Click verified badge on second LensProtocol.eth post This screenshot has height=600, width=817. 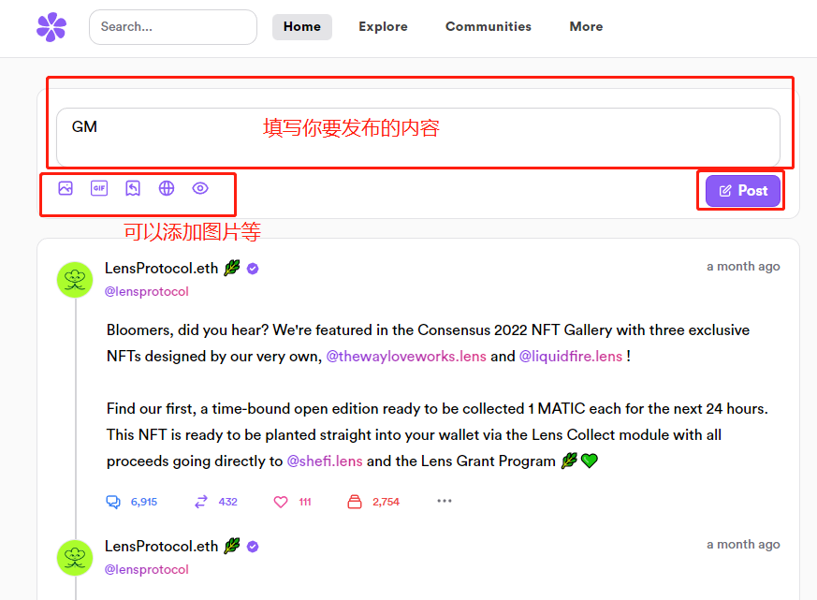pos(253,547)
